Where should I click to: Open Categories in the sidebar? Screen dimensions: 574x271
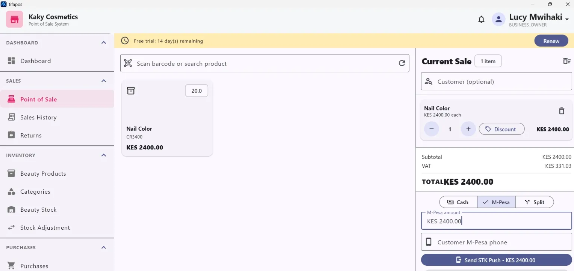57,191
